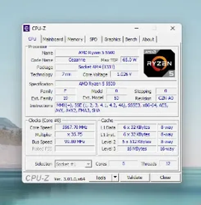Click the Bus Speed value 99.80 MHz
The width and height of the screenshot is (201, 205).
[x=75, y=141]
